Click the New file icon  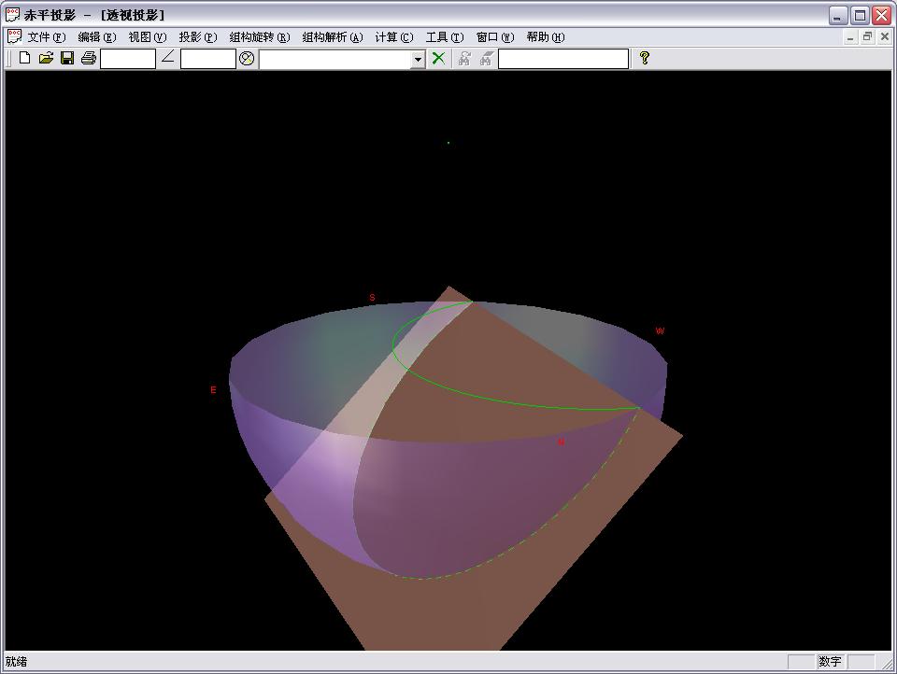point(25,58)
